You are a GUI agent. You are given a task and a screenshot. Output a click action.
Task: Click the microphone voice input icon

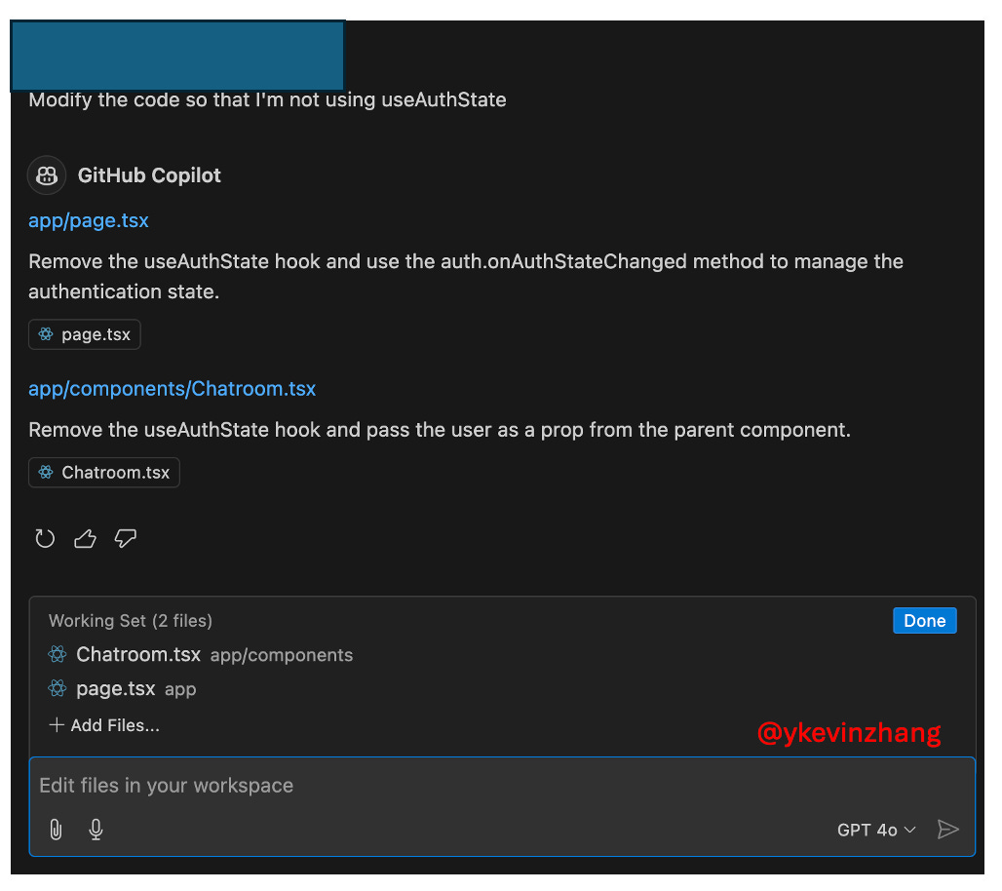pyautogui.click(x=96, y=830)
